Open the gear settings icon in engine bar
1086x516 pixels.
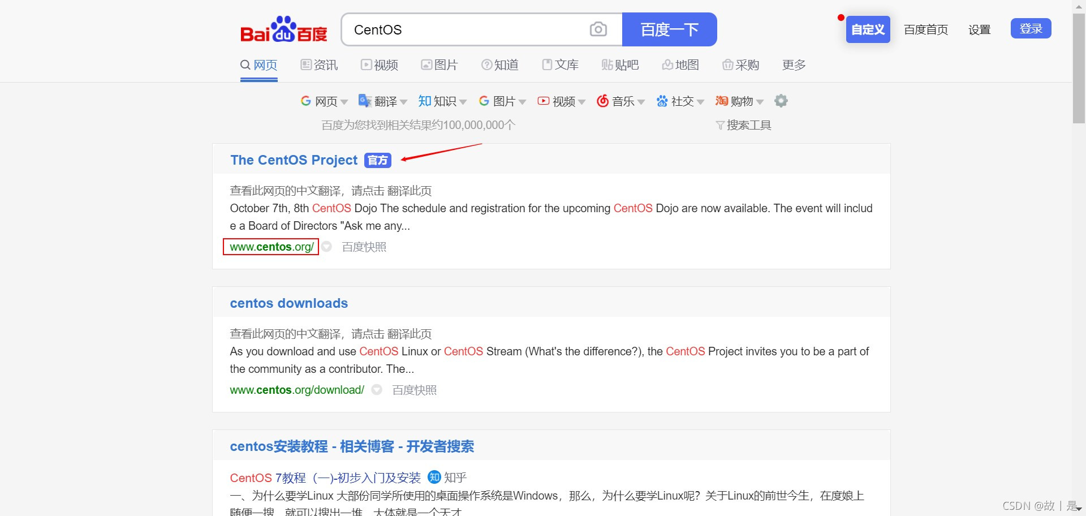point(781,101)
